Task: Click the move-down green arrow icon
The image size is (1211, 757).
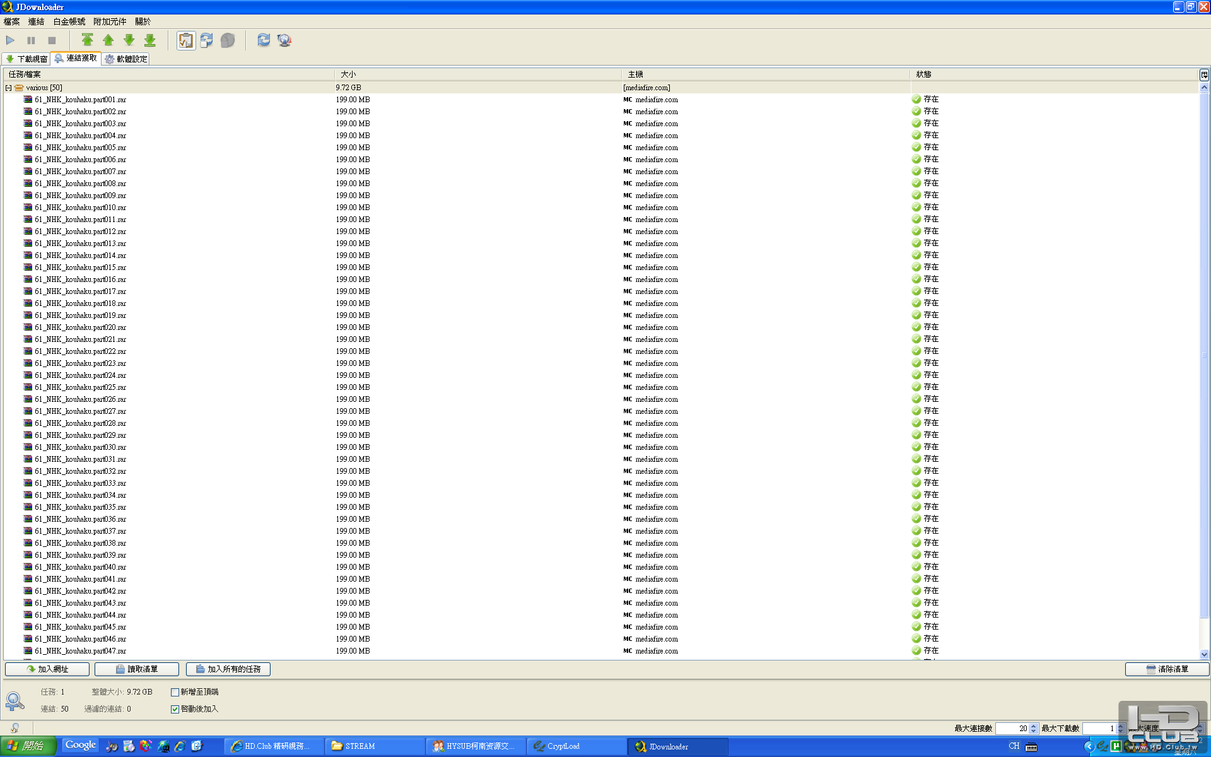Action: [x=129, y=40]
